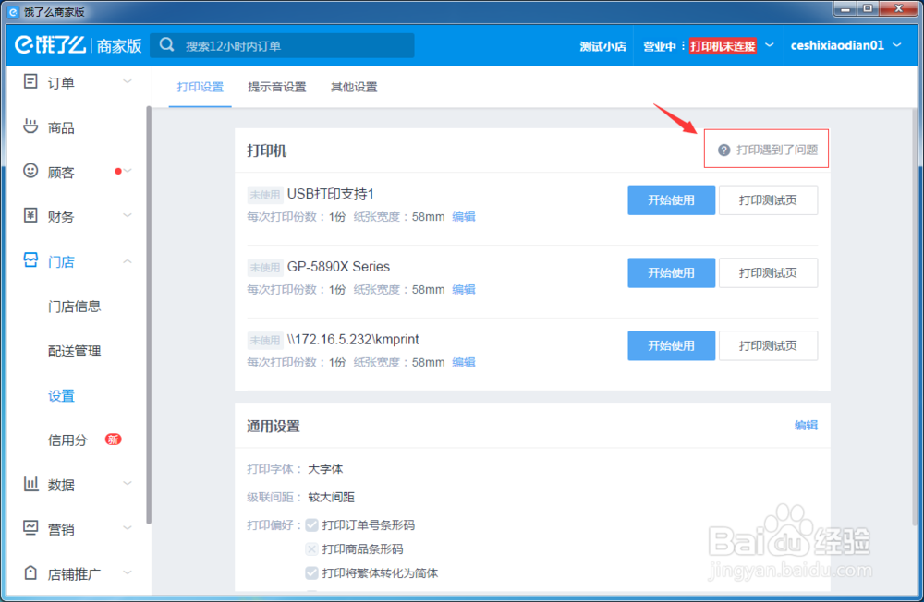This screenshot has width=924, height=602.
Task: Toggle 打印订单号条形码 checkbox
Action: [311, 524]
